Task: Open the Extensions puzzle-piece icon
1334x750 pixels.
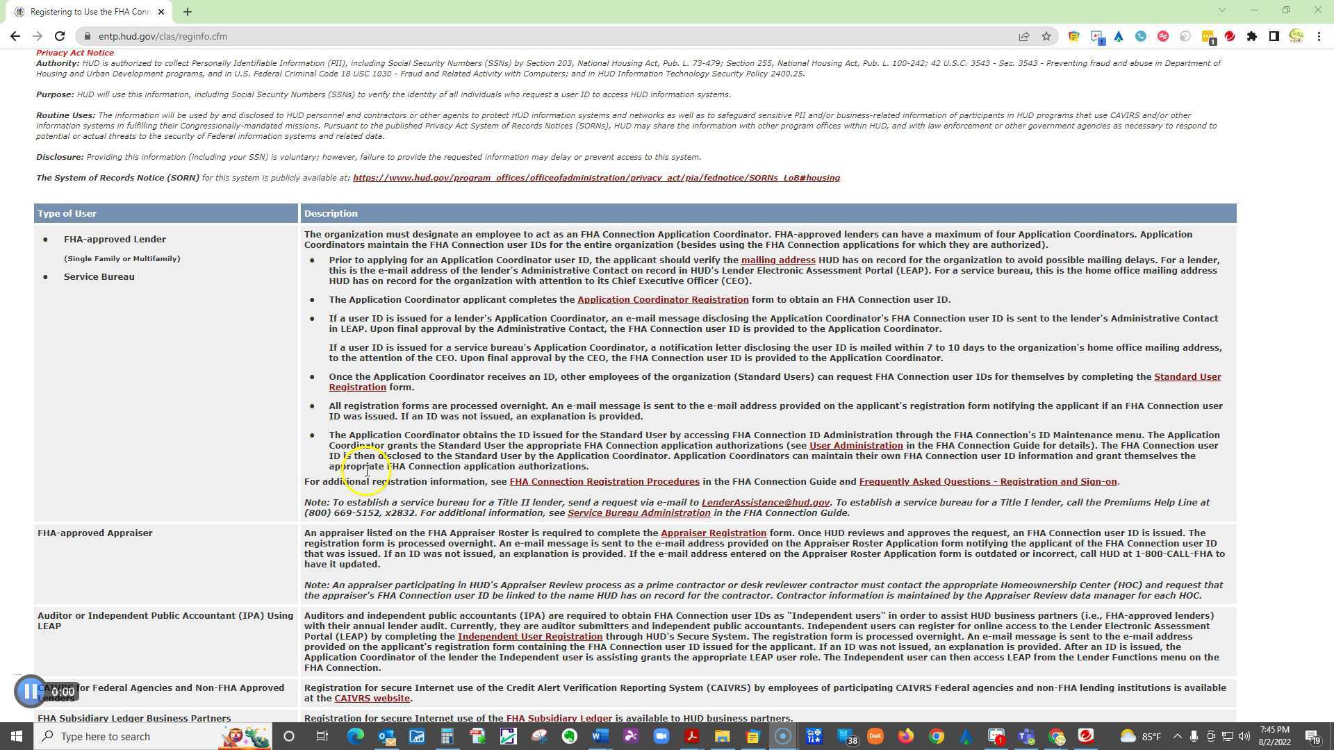Action: pyautogui.click(x=1253, y=36)
